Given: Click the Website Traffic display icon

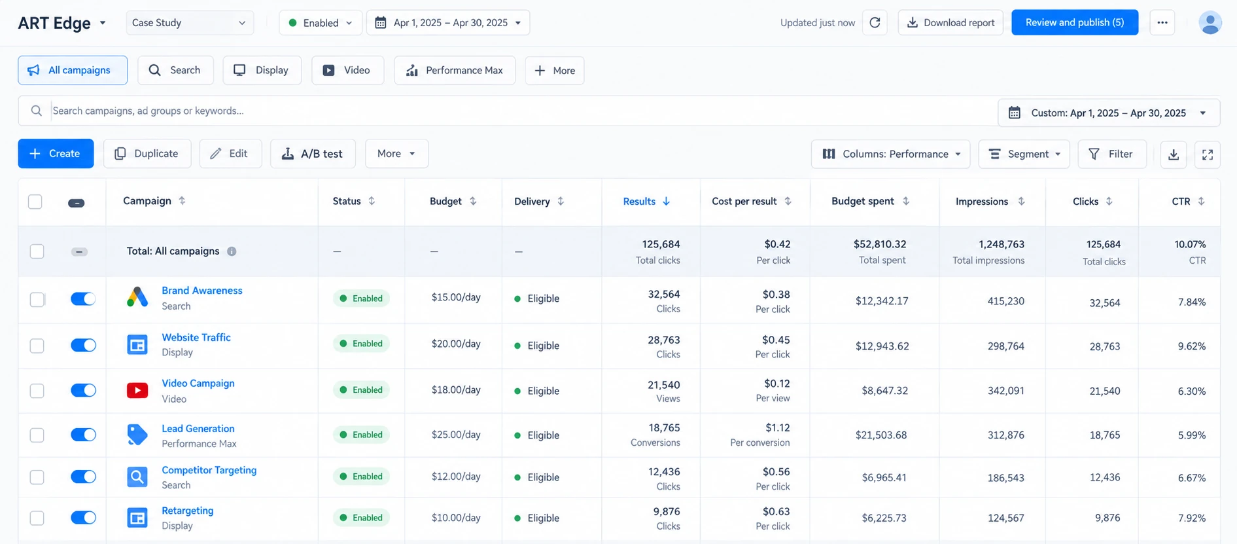Looking at the screenshot, I should (137, 344).
